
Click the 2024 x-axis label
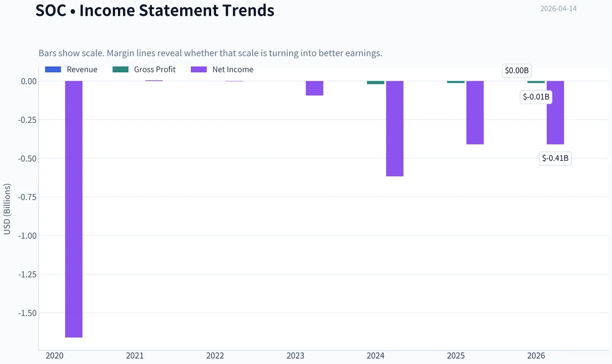tap(375, 356)
